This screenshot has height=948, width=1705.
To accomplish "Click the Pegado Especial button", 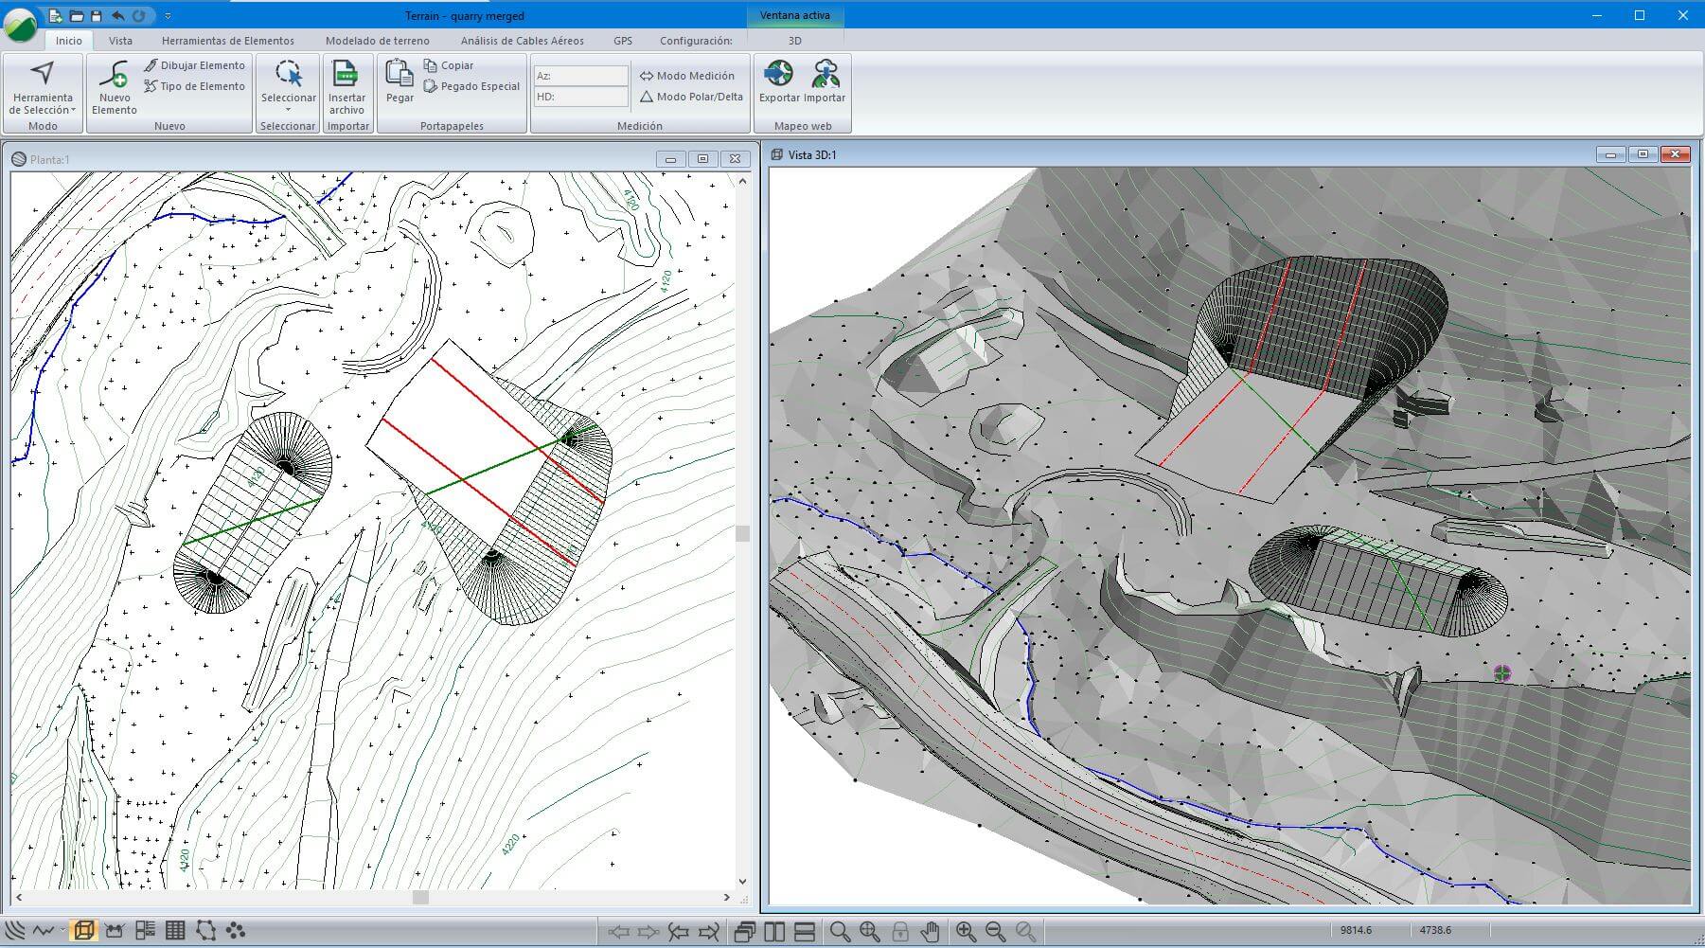I will click(471, 86).
